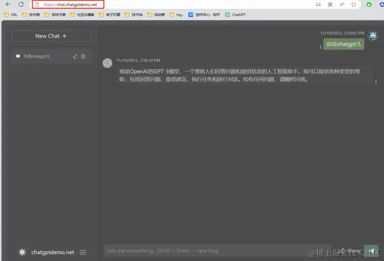Open the 创作中心 - 知乎 bookmark
This screenshot has width=384, height=261.
coord(204,15)
